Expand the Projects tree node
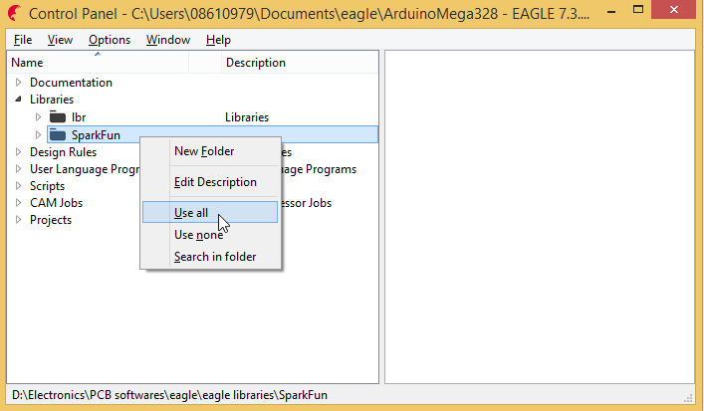704x411 pixels. [18, 220]
